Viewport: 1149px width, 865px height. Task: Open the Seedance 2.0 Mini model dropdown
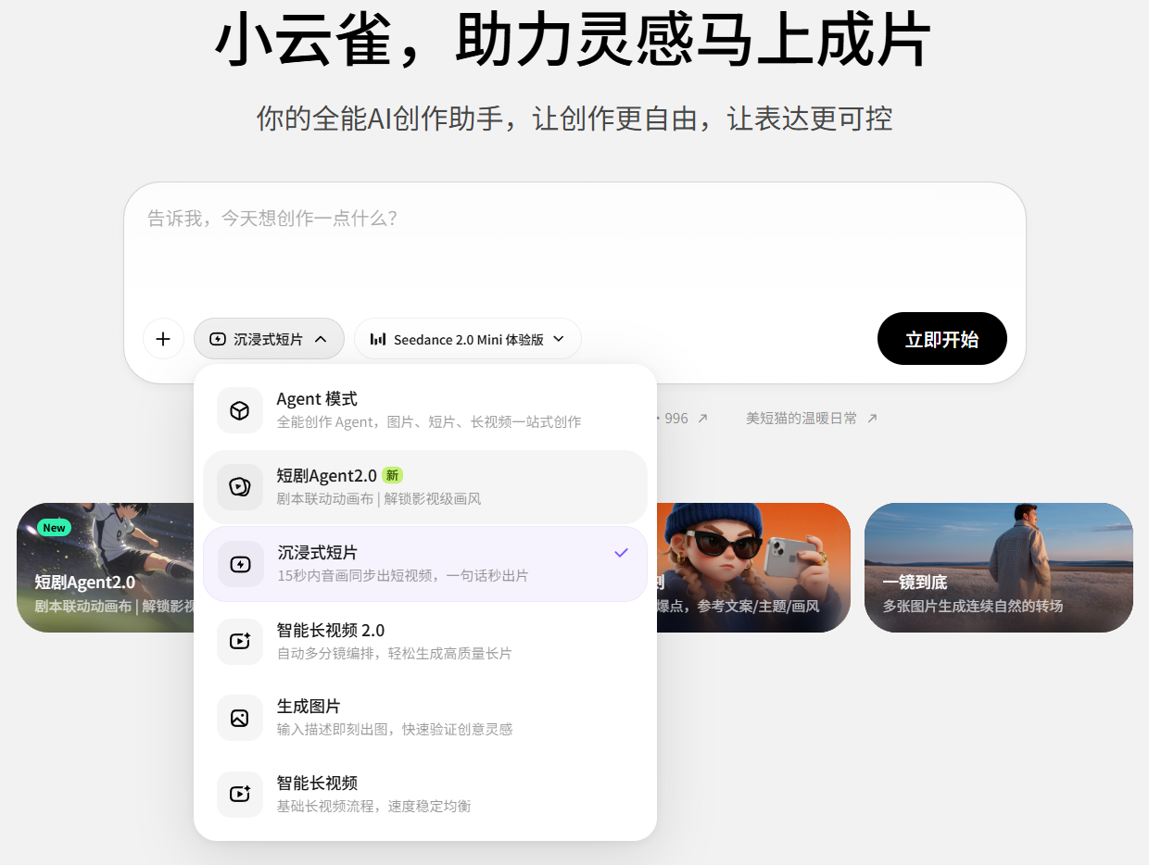tap(467, 339)
